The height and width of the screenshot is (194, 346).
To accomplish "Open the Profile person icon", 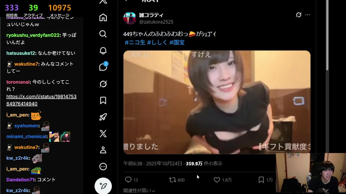I will click(x=103, y=150).
